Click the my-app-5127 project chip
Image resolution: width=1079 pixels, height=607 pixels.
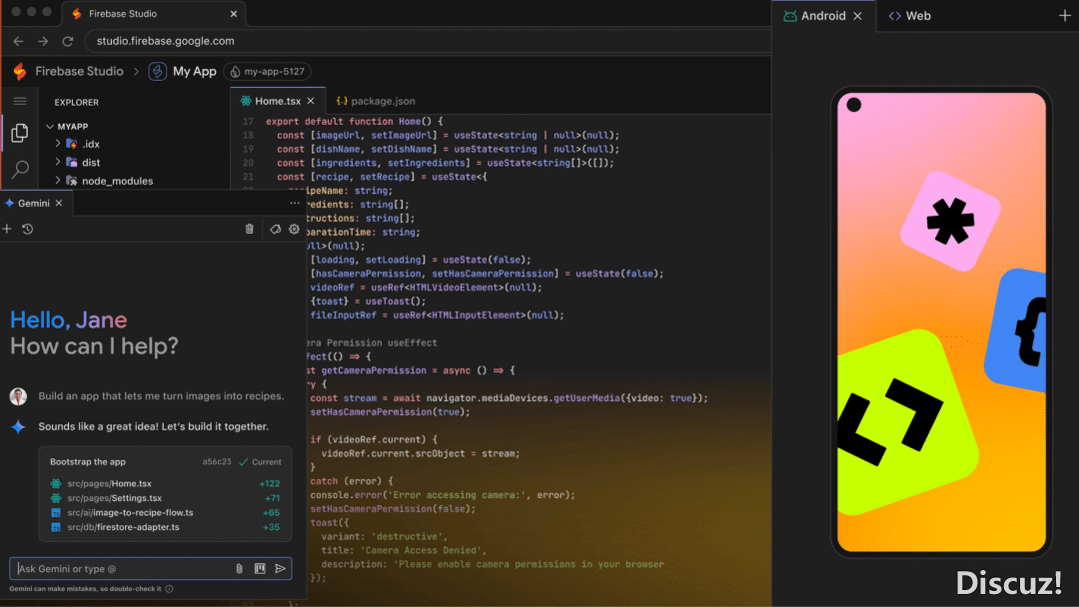267,72
